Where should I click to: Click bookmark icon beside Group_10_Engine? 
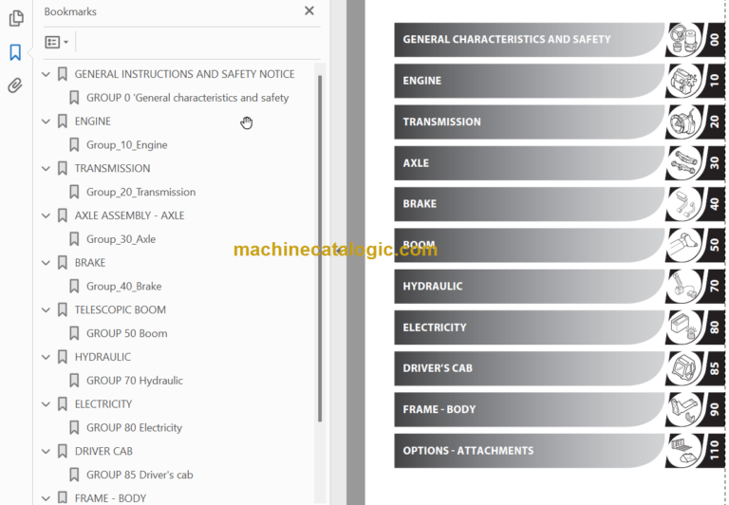point(74,145)
